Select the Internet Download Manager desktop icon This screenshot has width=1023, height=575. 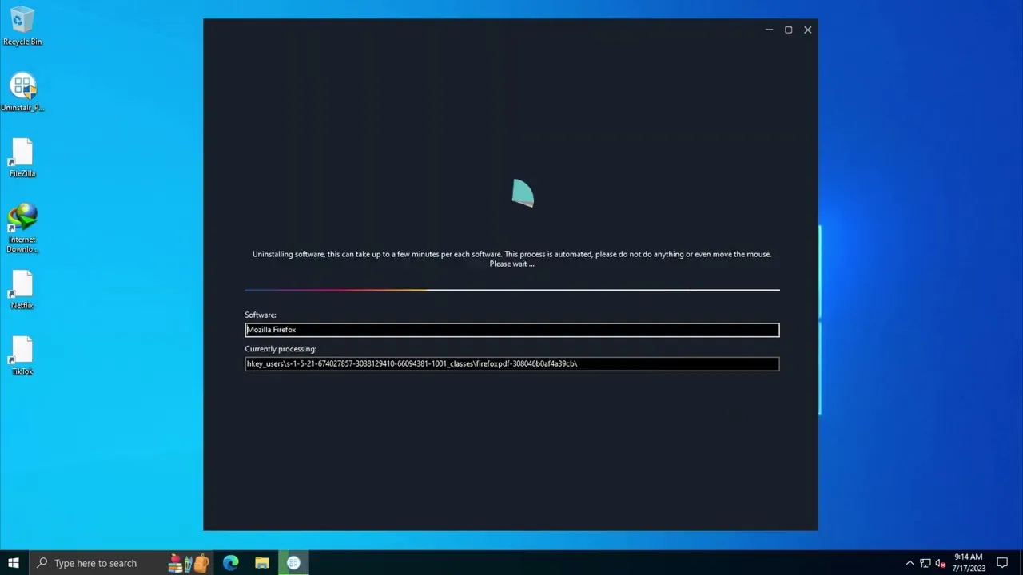pos(22,228)
